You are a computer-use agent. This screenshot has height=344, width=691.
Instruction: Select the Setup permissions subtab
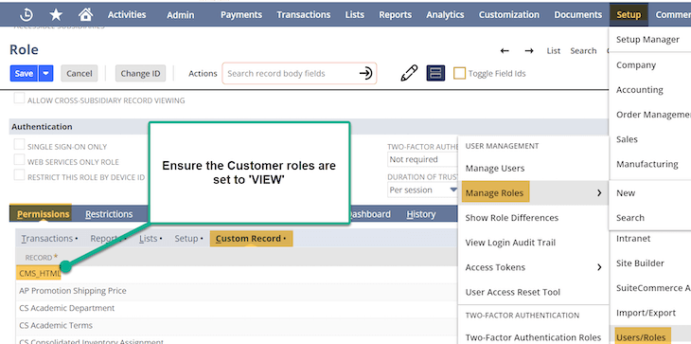[x=188, y=238]
